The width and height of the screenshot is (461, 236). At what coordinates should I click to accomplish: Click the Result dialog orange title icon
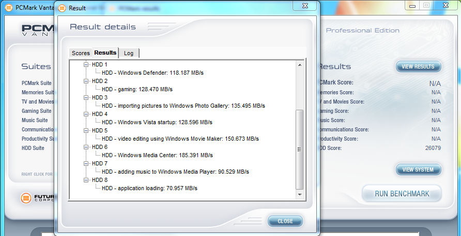click(x=62, y=8)
